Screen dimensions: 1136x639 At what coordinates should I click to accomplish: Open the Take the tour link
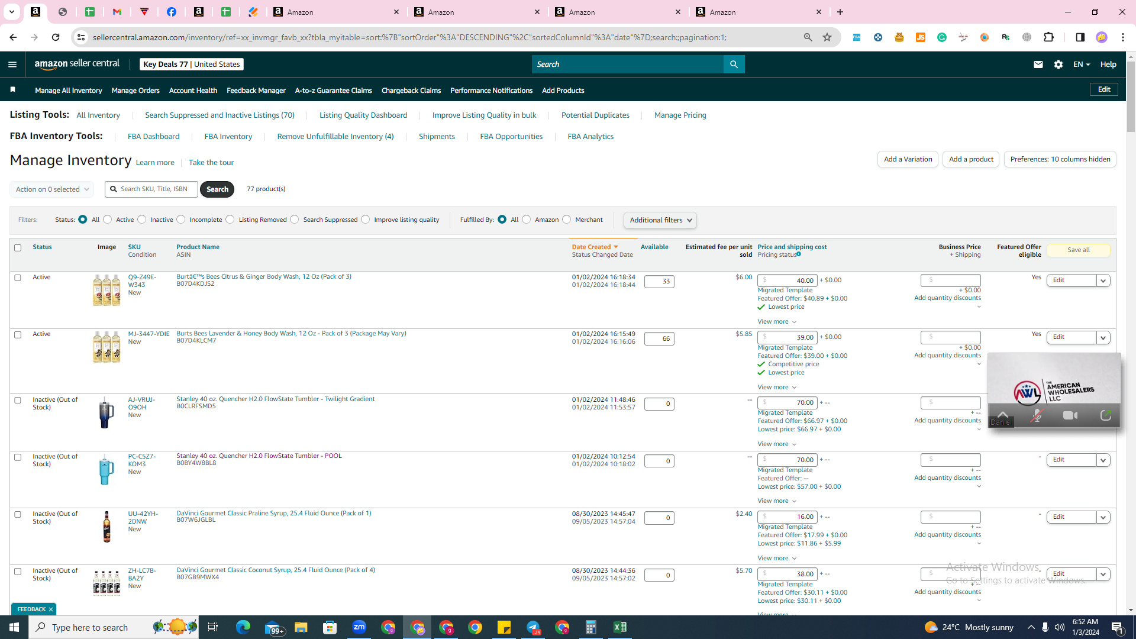coord(211,163)
